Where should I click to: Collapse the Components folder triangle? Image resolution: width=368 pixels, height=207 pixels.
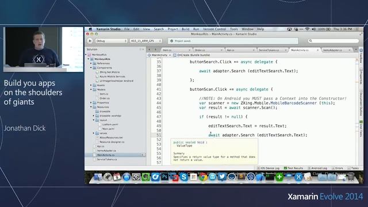pyautogui.click(x=91, y=68)
